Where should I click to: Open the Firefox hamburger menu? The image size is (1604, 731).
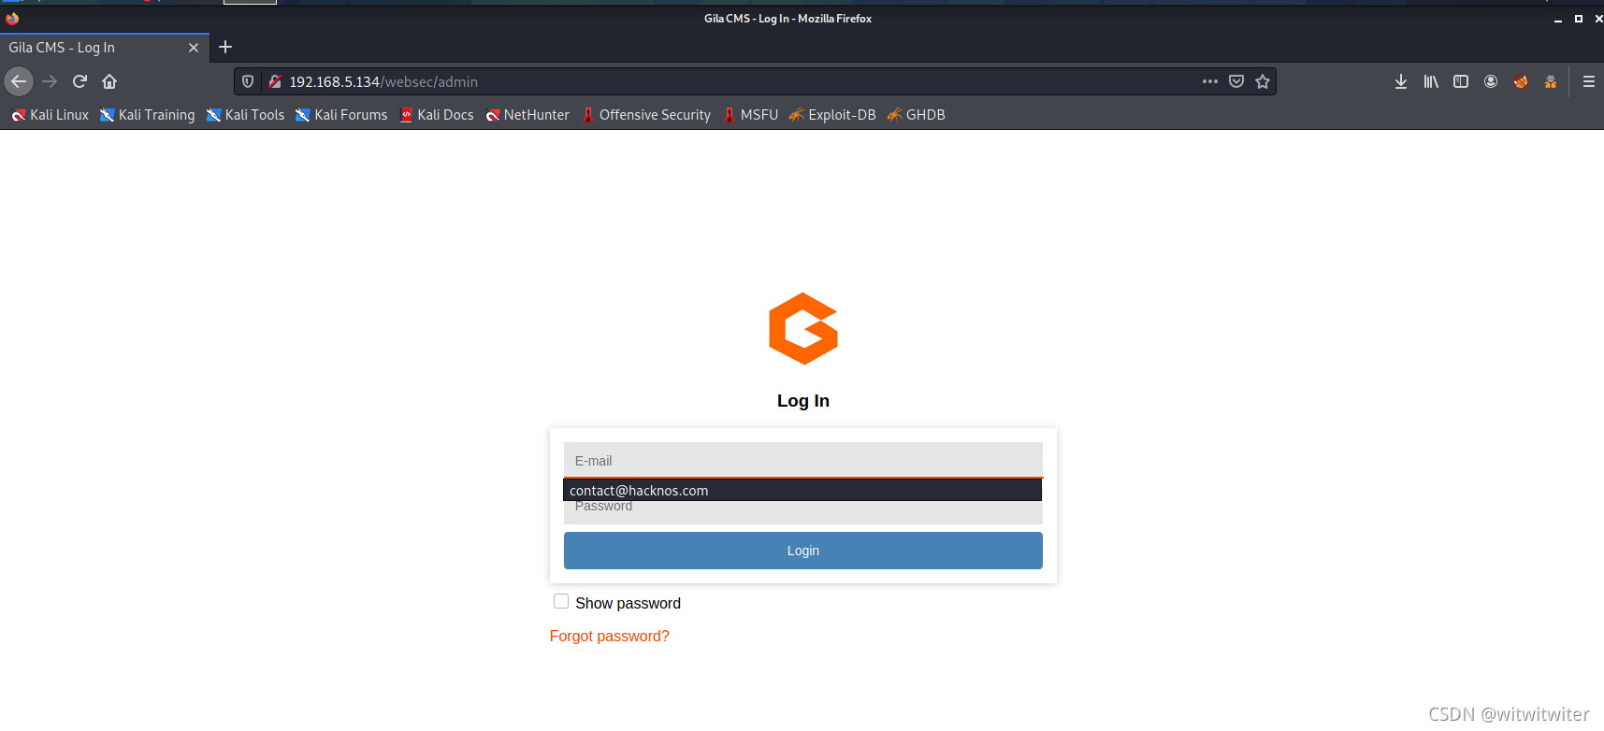[1589, 81]
